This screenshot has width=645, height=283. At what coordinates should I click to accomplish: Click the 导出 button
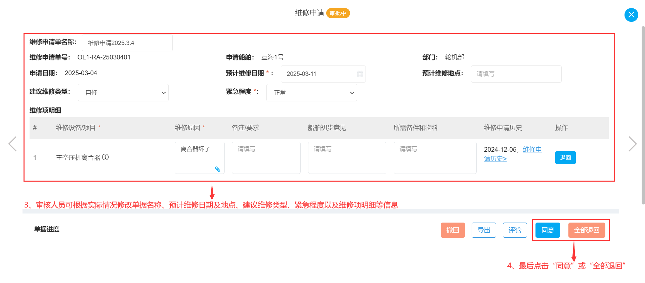pos(484,230)
